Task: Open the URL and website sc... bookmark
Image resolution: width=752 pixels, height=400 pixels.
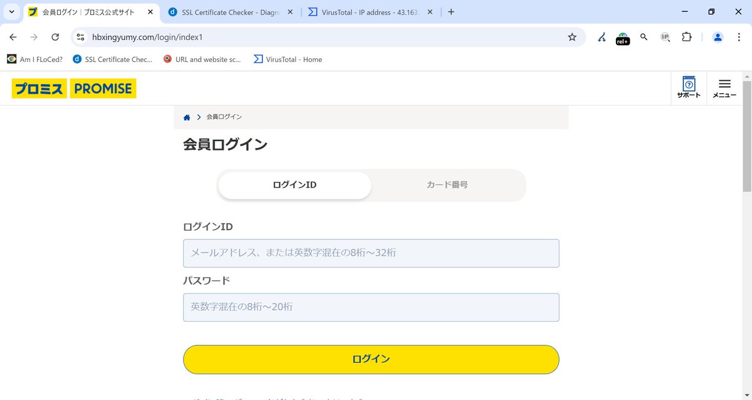Action: [202, 60]
